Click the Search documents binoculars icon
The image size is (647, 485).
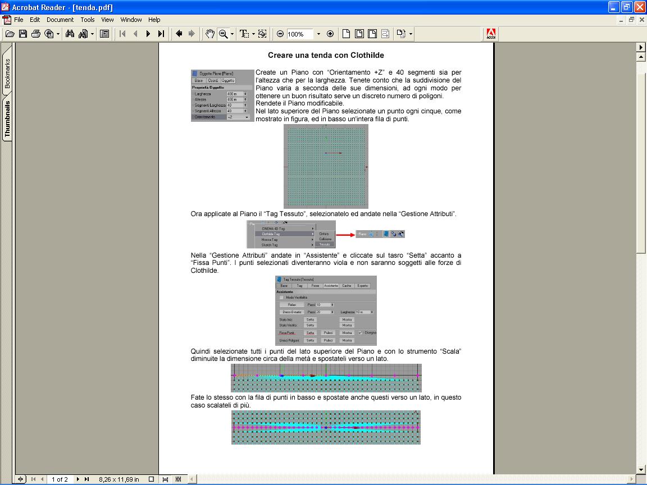pos(83,34)
